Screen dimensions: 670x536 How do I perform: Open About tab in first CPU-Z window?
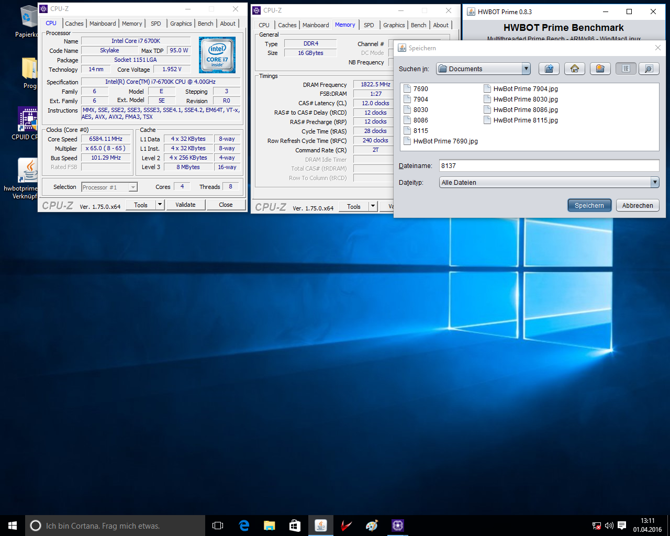click(228, 24)
